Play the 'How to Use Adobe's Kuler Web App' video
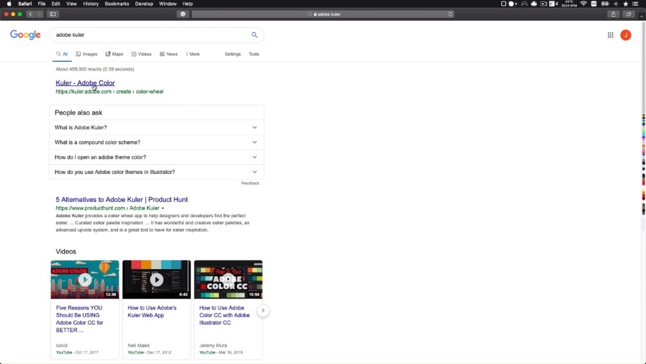646x364 pixels. click(156, 279)
